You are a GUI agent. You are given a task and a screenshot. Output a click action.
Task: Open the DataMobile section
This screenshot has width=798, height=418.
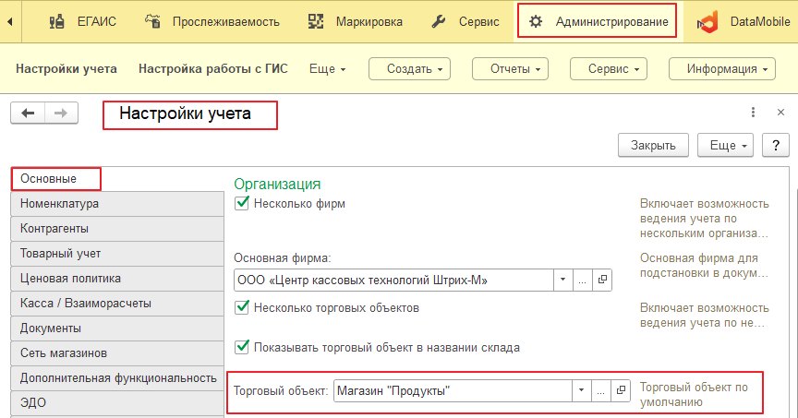point(743,21)
